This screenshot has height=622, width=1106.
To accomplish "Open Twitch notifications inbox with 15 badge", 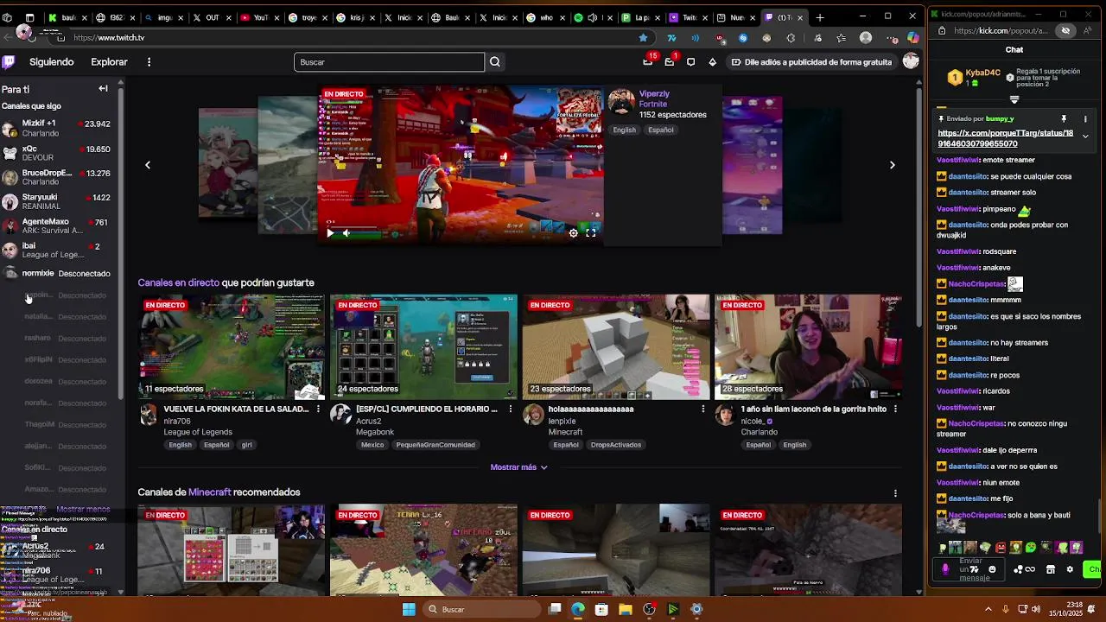I will click(x=649, y=61).
